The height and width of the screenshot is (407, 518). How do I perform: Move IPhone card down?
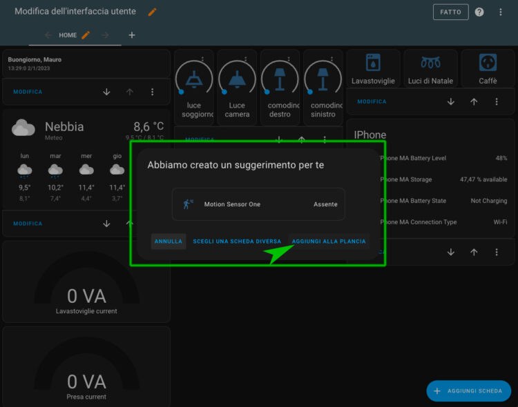(450, 252)
